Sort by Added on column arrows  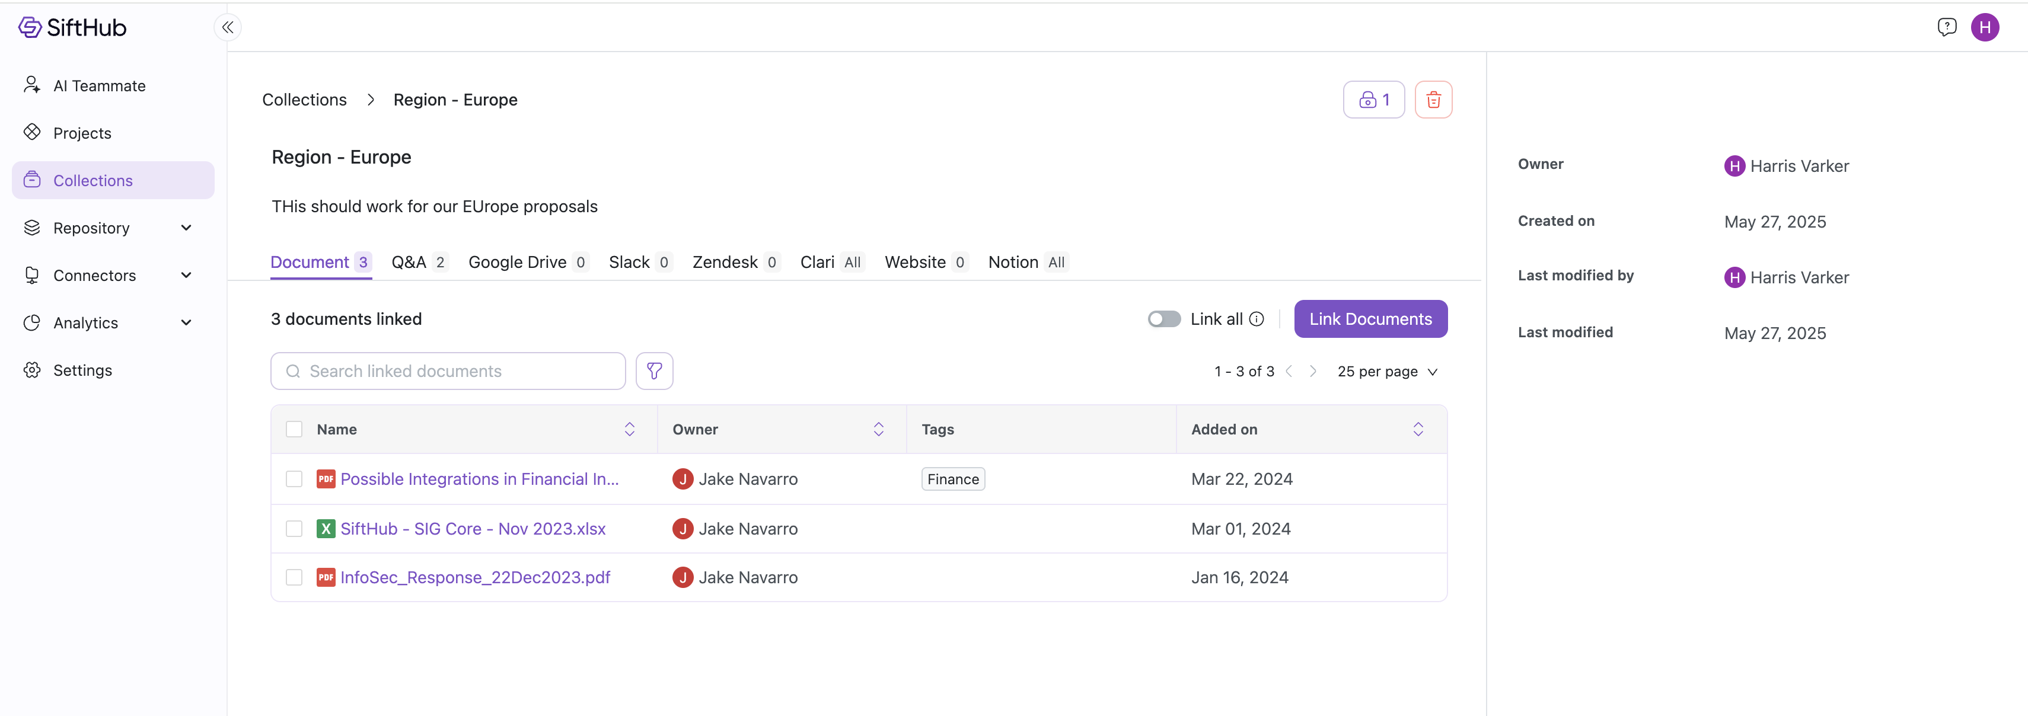pyautogui.click(x=1417, y=429)
